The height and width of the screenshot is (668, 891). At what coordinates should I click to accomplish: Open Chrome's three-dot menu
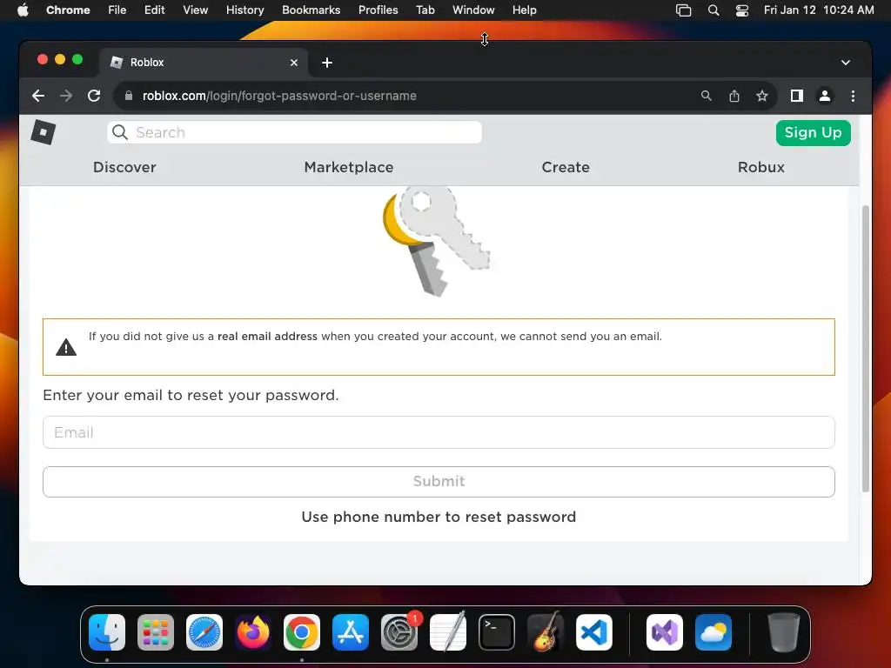click(x=853, y=96)
